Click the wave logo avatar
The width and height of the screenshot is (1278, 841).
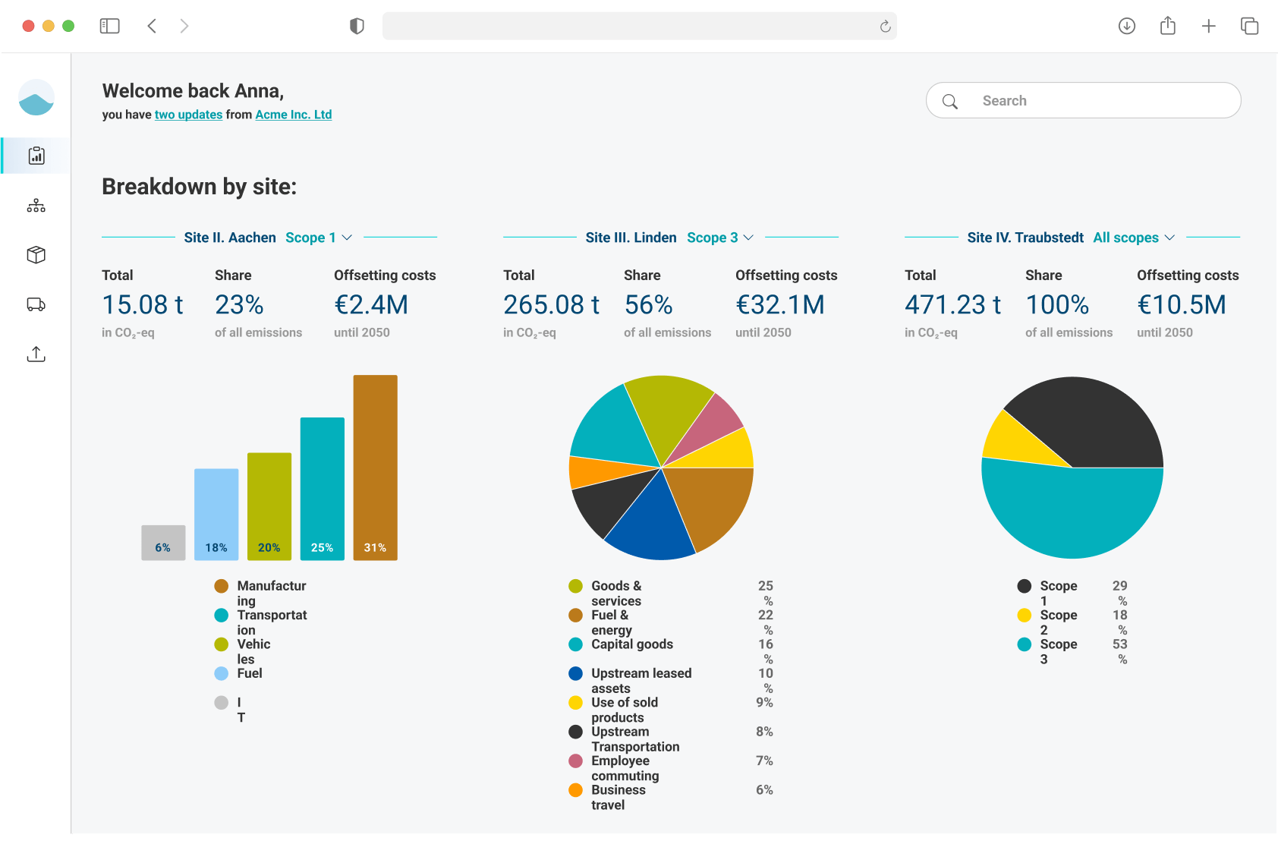tap(36, 97)
